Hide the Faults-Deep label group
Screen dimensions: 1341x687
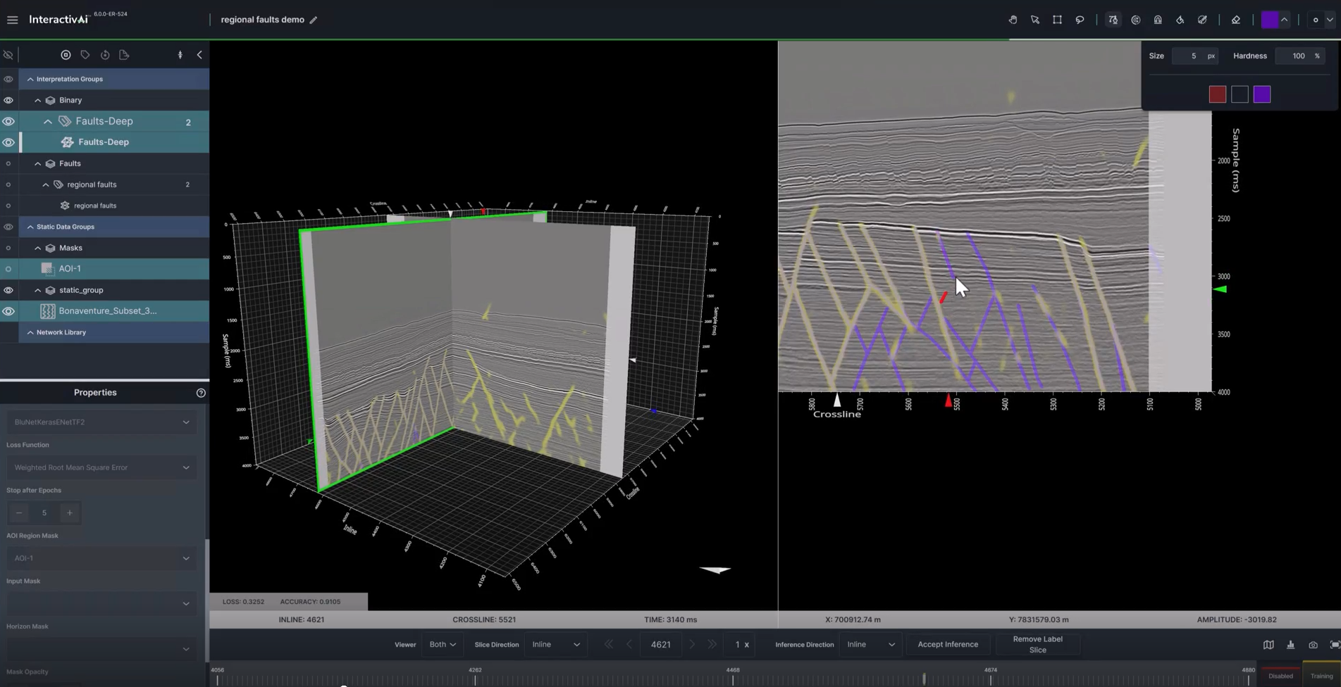[x=8, y=121]
